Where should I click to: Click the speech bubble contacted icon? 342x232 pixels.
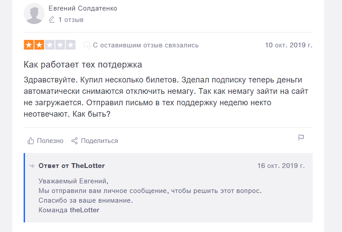click(87, 45)
